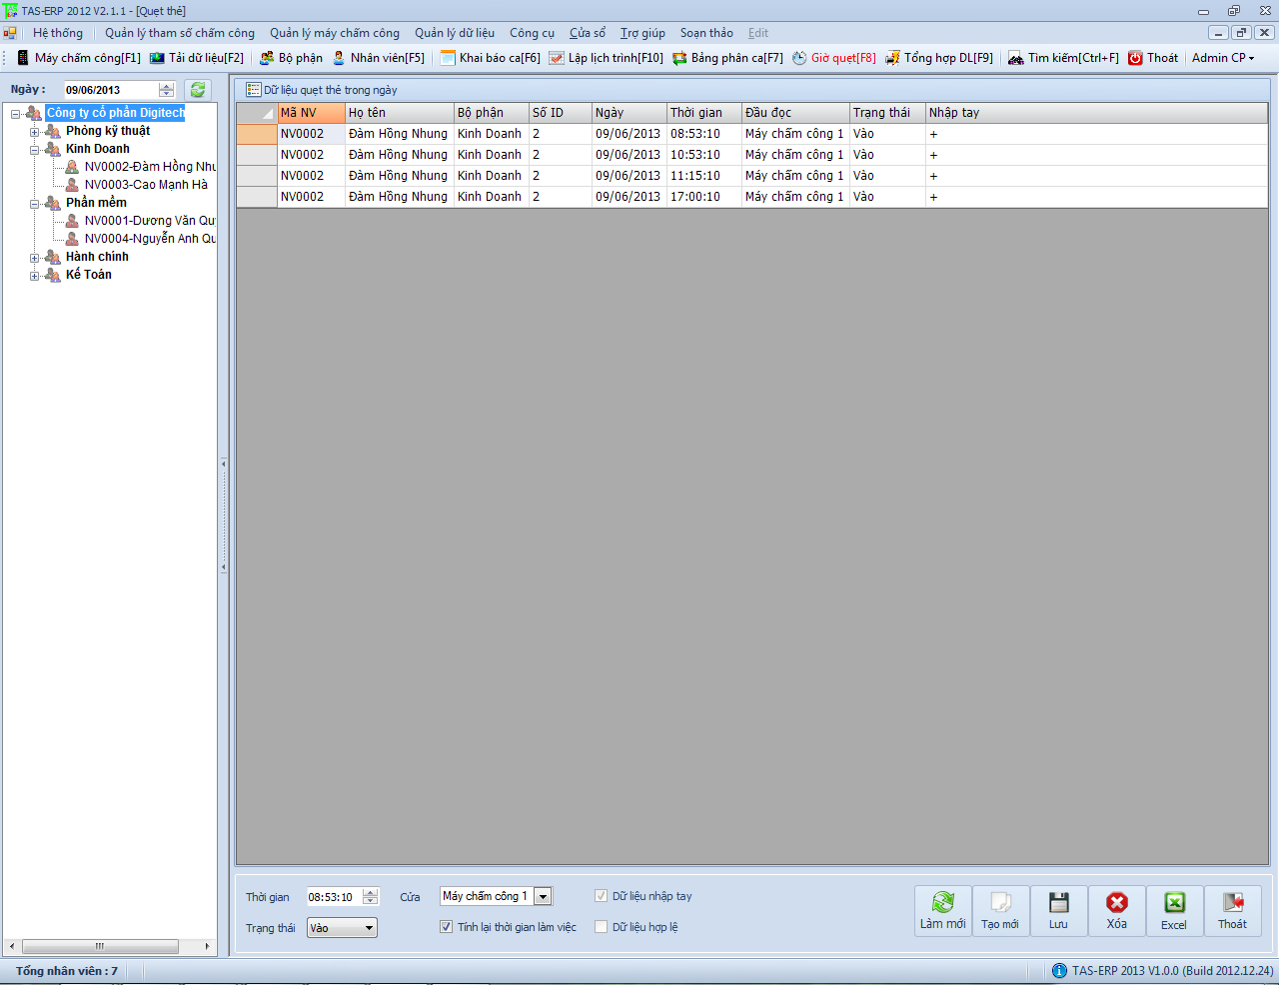The height and width of the screenshot is (985, 1279).
Task: Collapse Phần mềm tree node
Action: point(35,204)
